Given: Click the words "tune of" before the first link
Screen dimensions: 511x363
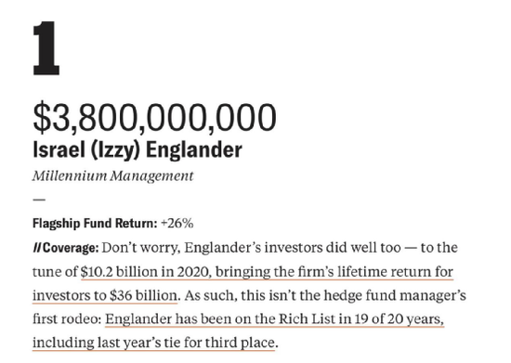Looking at the screenshot, I should 55,271.
